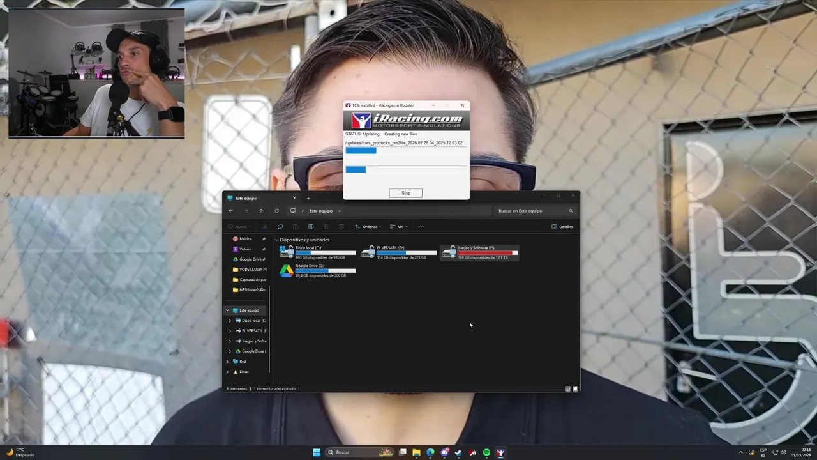Open iRacing updater taskbar icon
The image size is (817, 460).
click(x=500, y=452)
